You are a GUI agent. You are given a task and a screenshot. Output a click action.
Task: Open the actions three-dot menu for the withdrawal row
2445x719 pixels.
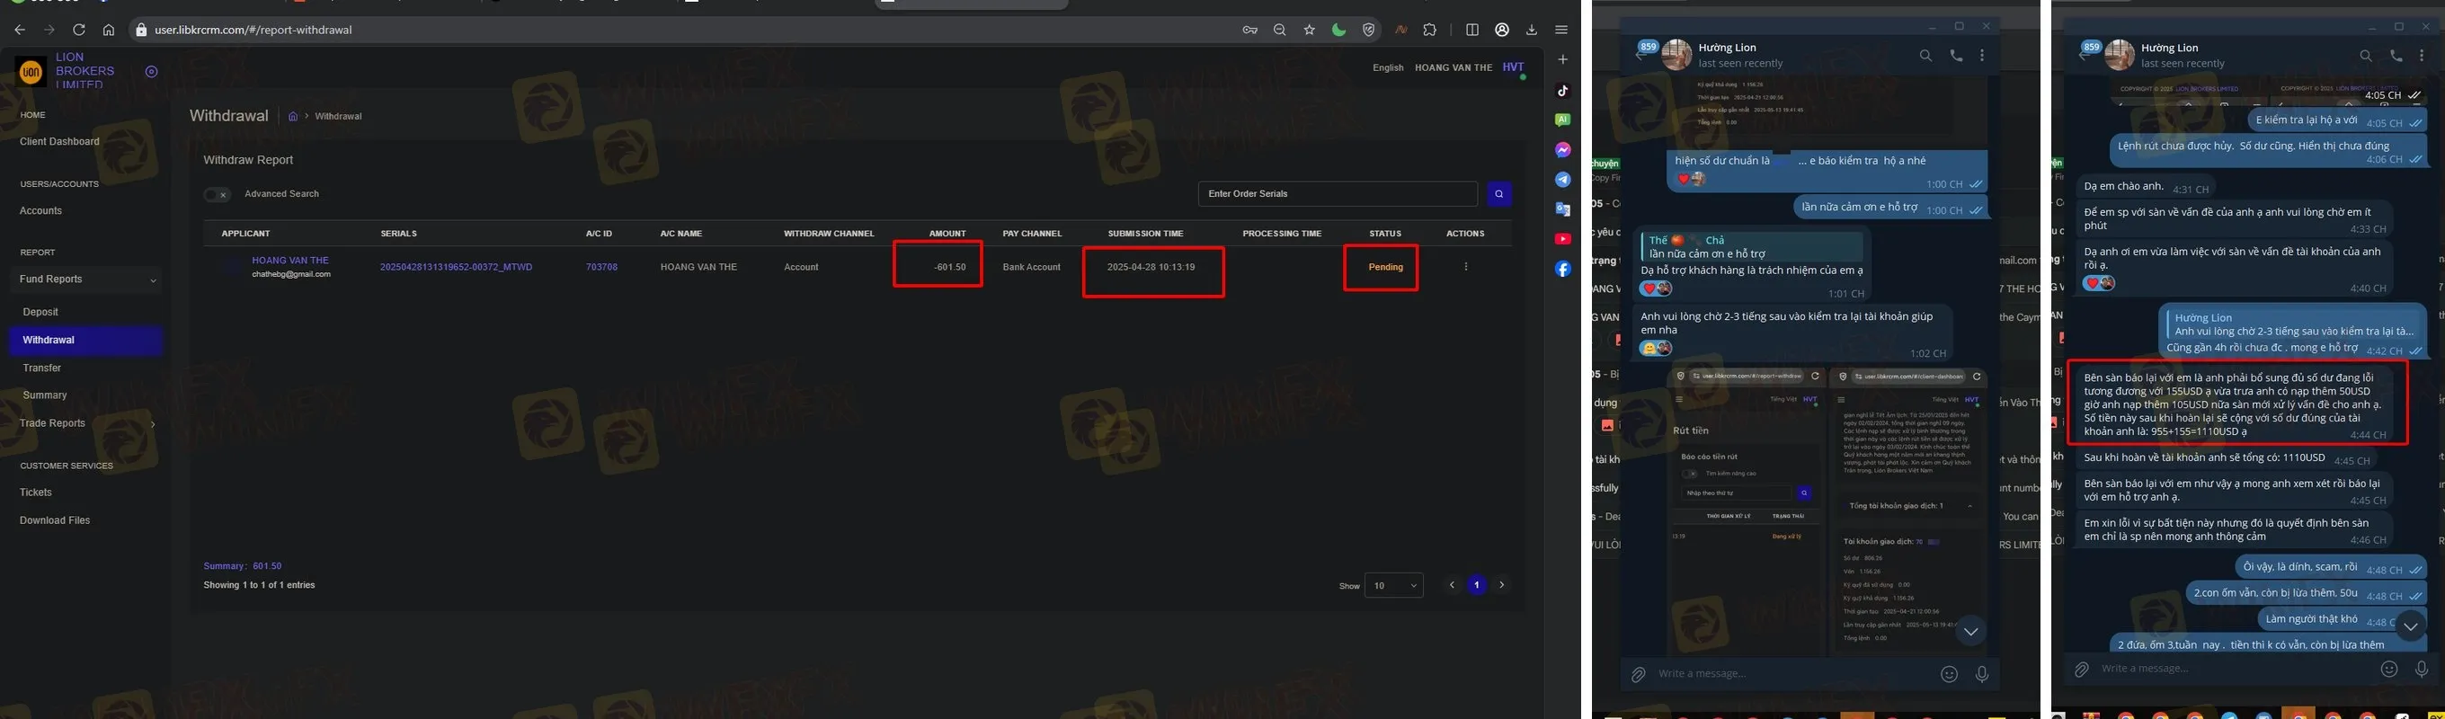point(1465,268)
